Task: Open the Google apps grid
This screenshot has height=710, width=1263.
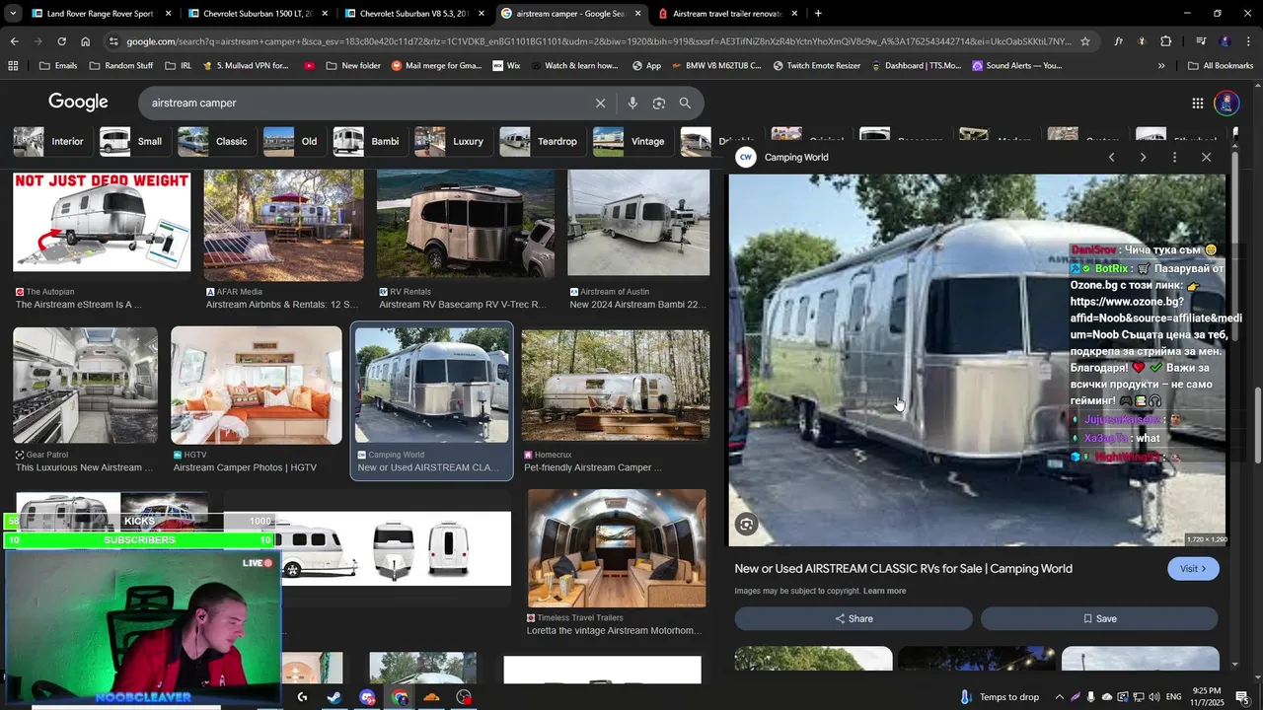Action: pyautogui.click(x=1197, y=103)
